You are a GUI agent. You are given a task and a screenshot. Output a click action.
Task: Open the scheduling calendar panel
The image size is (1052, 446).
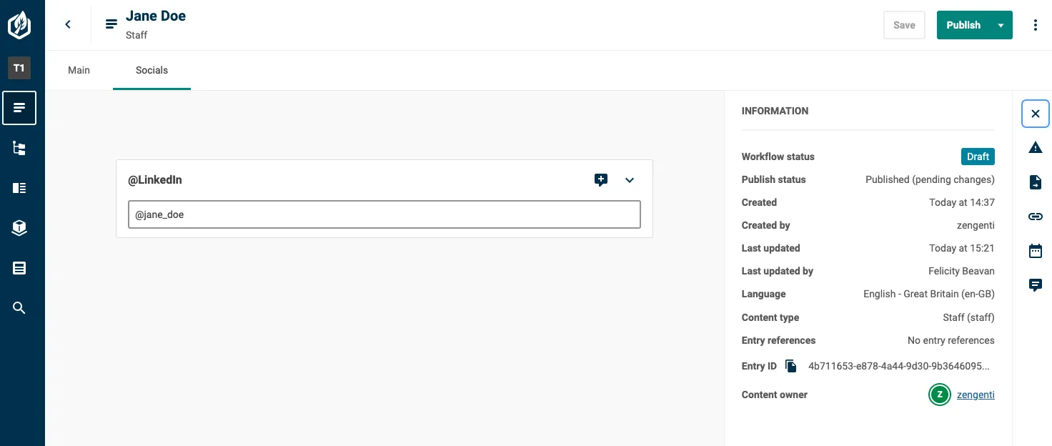(1036, 251)
